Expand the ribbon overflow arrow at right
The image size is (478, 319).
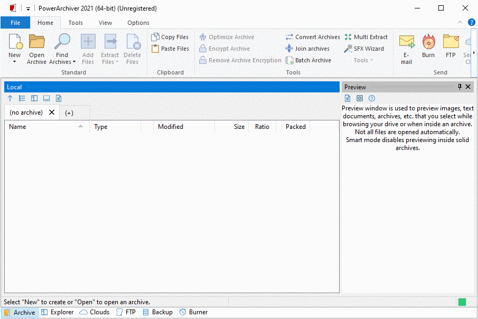pyautogui.click(x=474, y=52)
